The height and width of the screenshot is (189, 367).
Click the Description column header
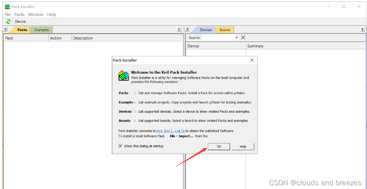click(x=127, y=38)
